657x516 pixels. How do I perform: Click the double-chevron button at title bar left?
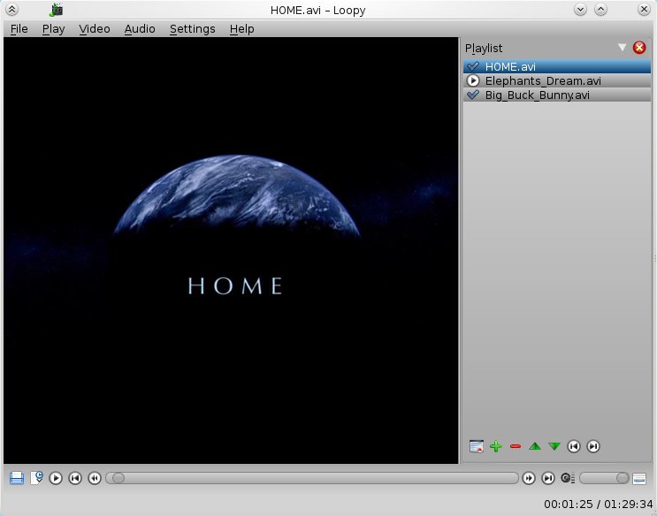[11, 9]
